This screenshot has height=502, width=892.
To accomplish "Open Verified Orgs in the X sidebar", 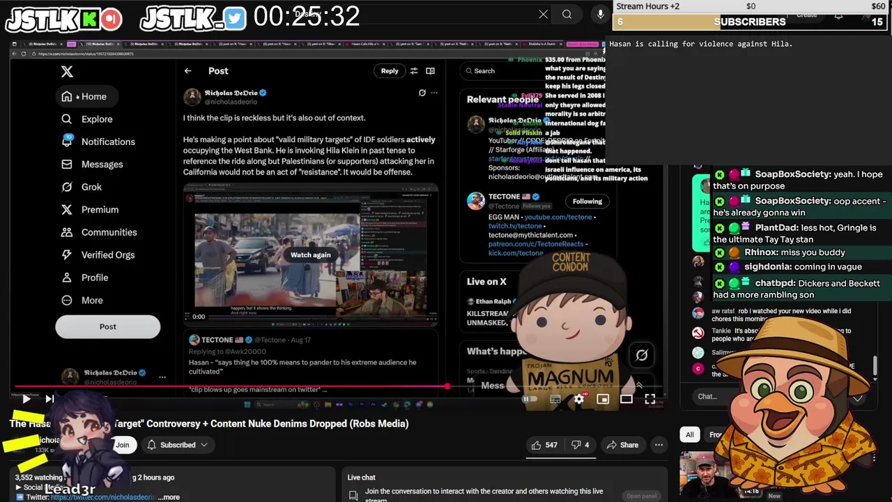I will tap(98, 255).
